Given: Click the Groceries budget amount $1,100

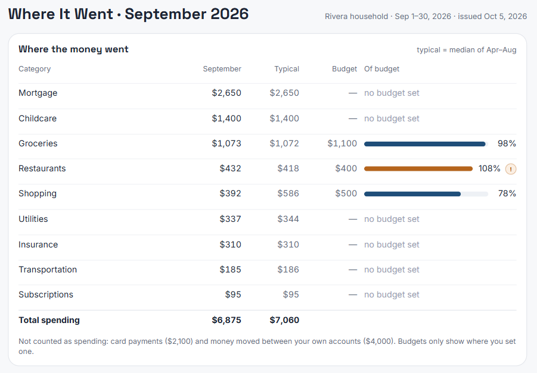Looking at the screenshot, I should [x=342, y=143].
